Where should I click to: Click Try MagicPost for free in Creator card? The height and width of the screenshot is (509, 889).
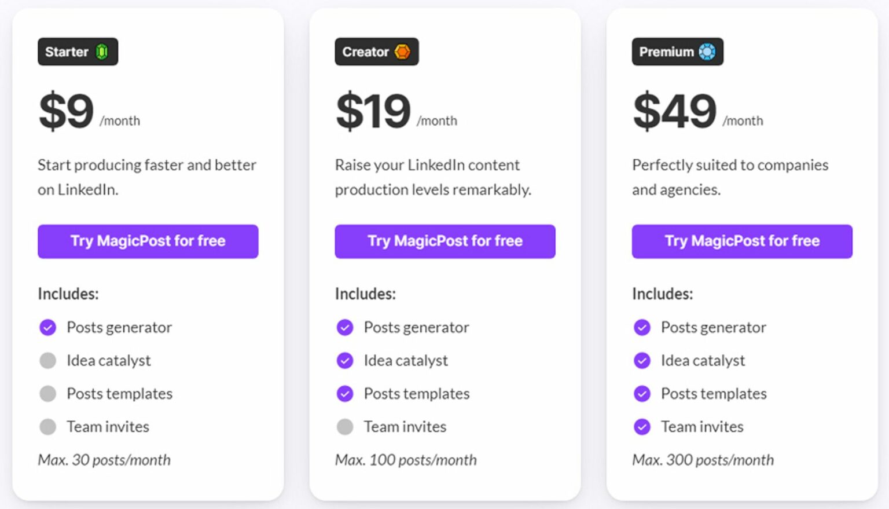[x=444, y=241]
